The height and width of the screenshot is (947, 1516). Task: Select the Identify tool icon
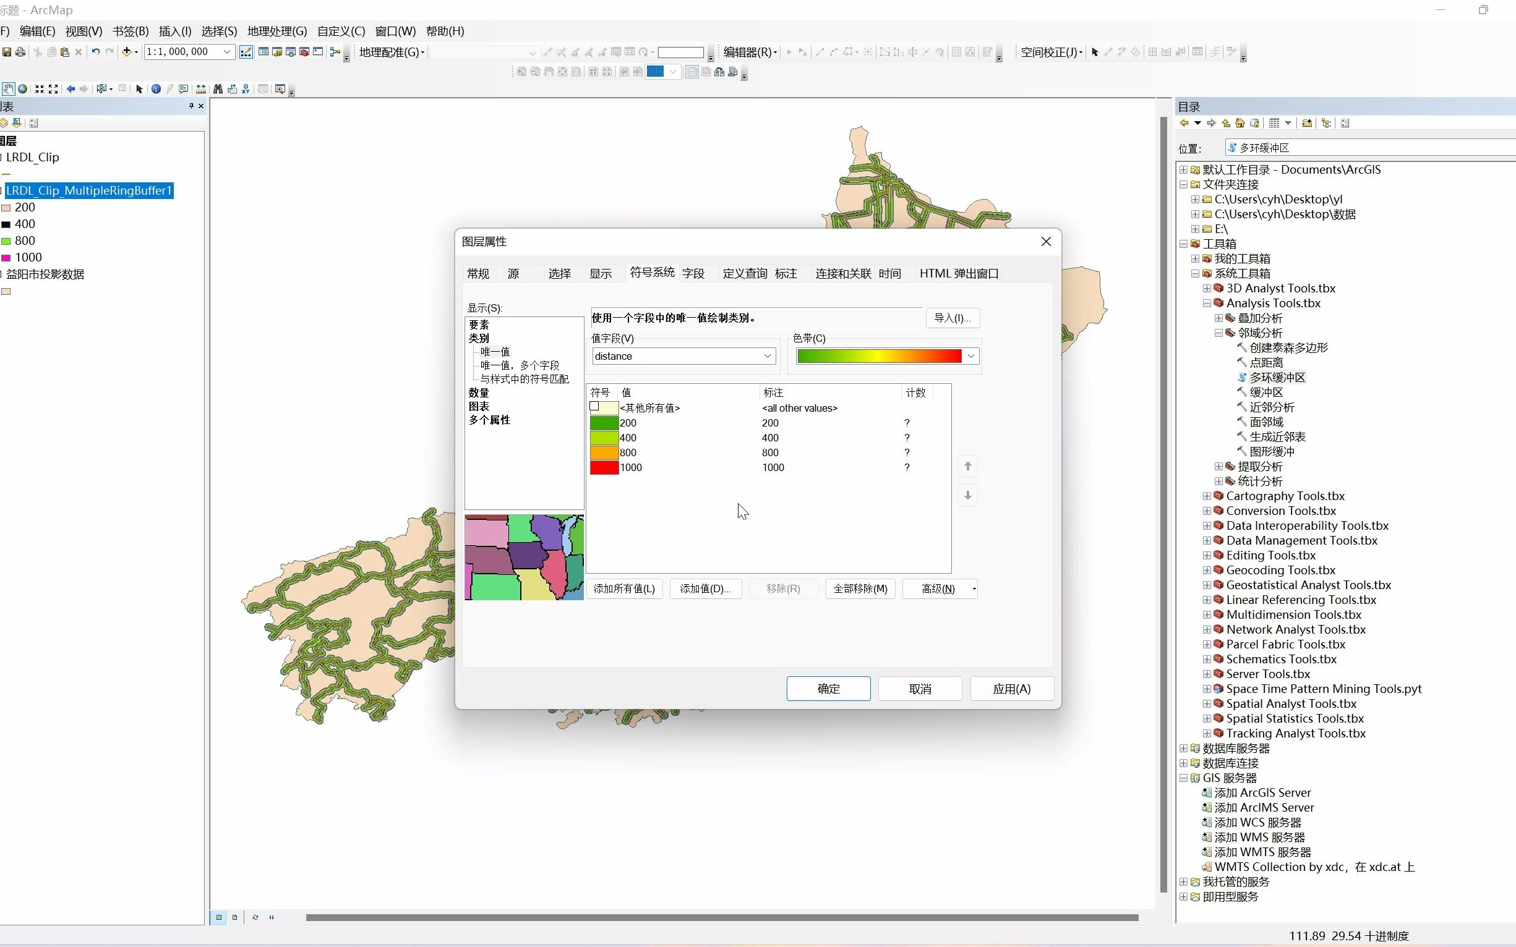[156, 89]
